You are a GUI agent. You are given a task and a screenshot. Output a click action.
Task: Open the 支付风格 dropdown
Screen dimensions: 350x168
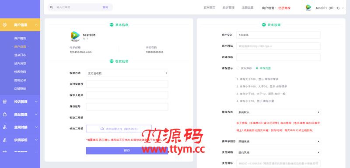click(278, 153)
